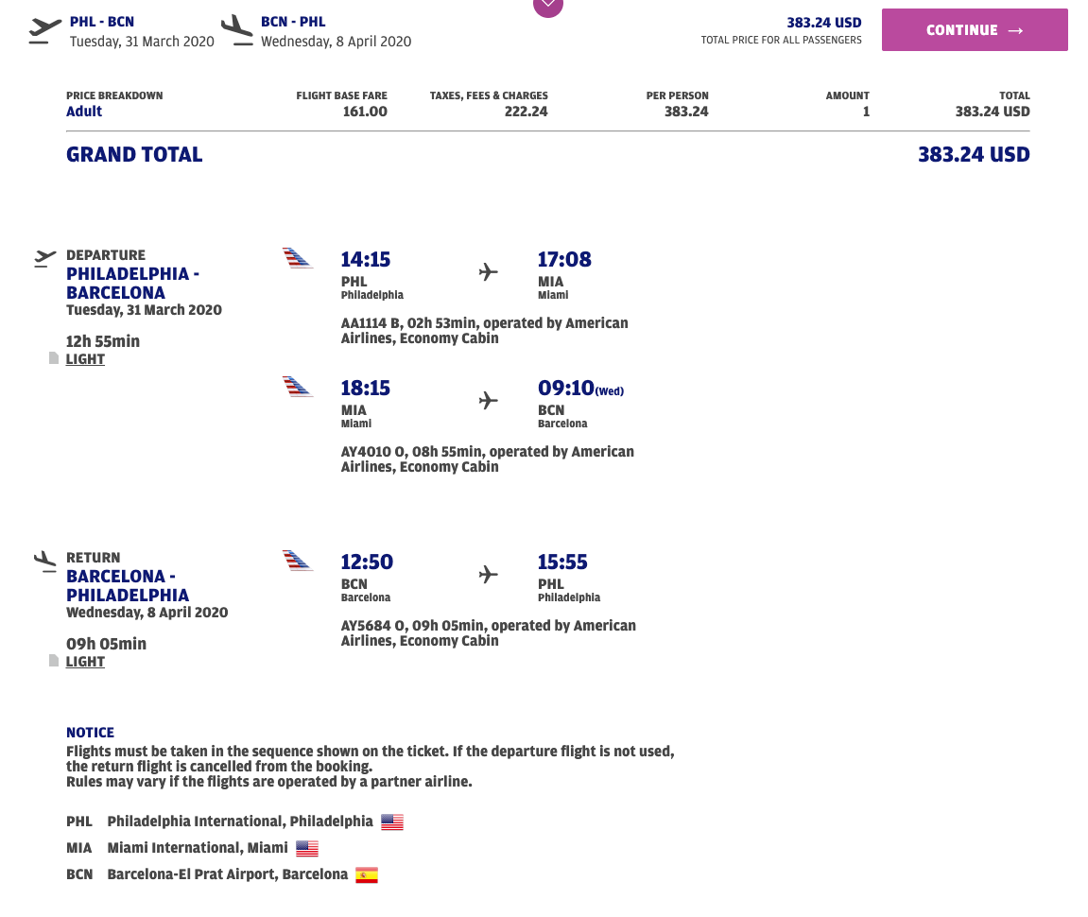1088x917 pixels.
Task: Collapse details with the purple chevron circle
Action: point(548,6)
